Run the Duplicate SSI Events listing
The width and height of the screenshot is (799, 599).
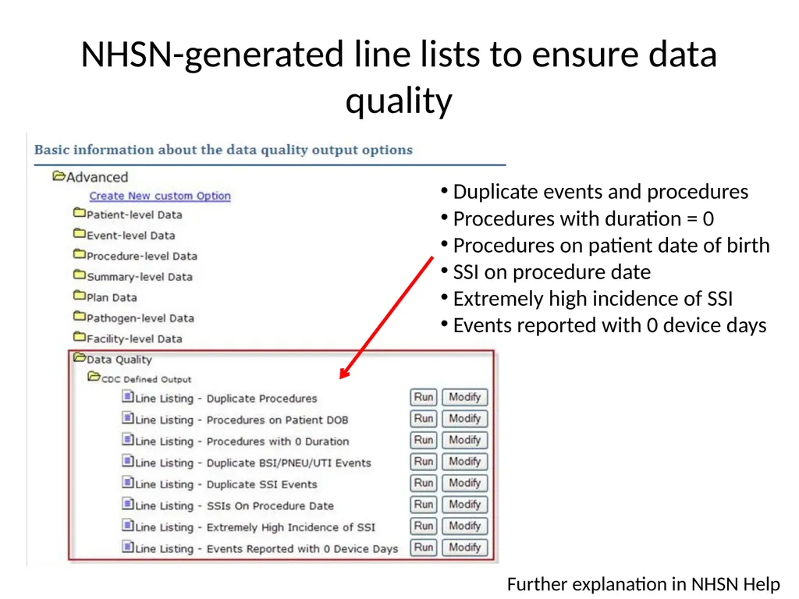(x=424, y=483)
